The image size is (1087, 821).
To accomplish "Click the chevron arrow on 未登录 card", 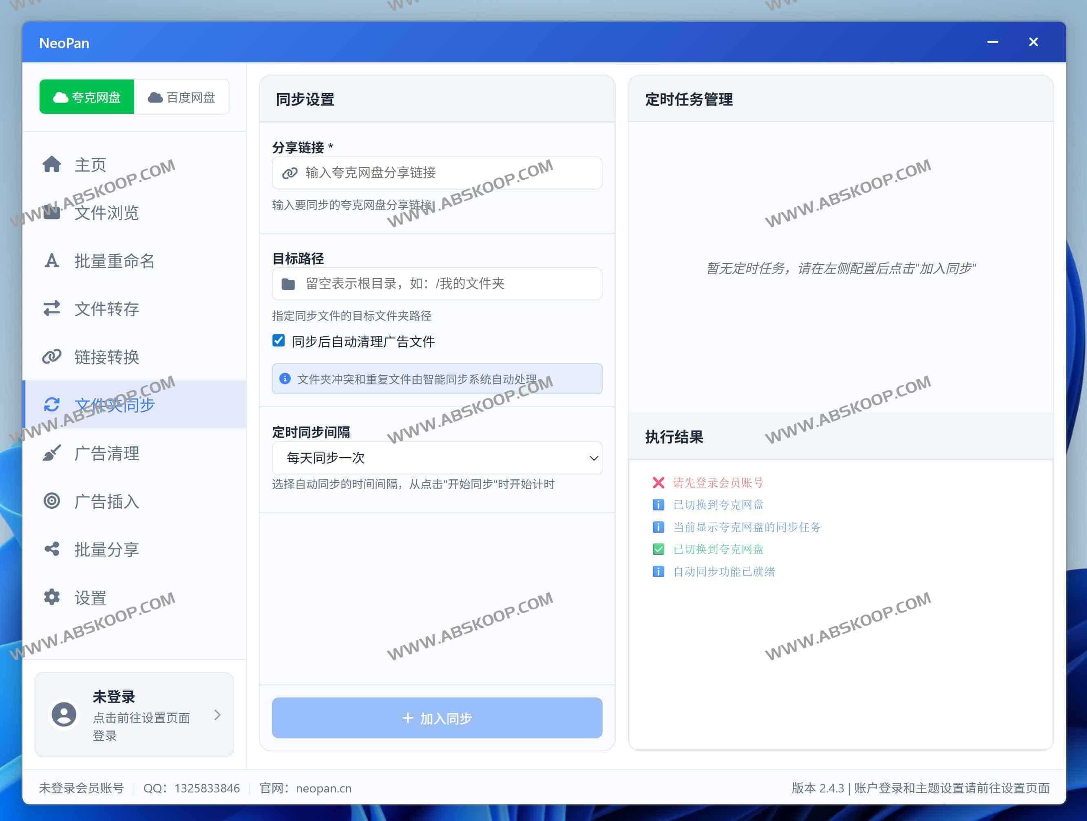I will click(x=217, y=714).
